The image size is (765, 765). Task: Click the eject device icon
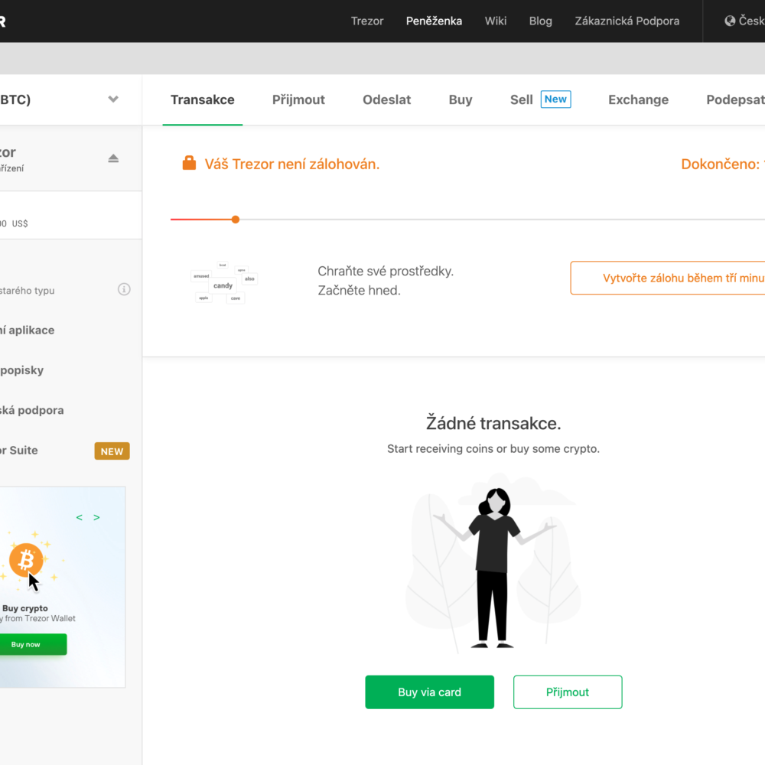(113, 158)
